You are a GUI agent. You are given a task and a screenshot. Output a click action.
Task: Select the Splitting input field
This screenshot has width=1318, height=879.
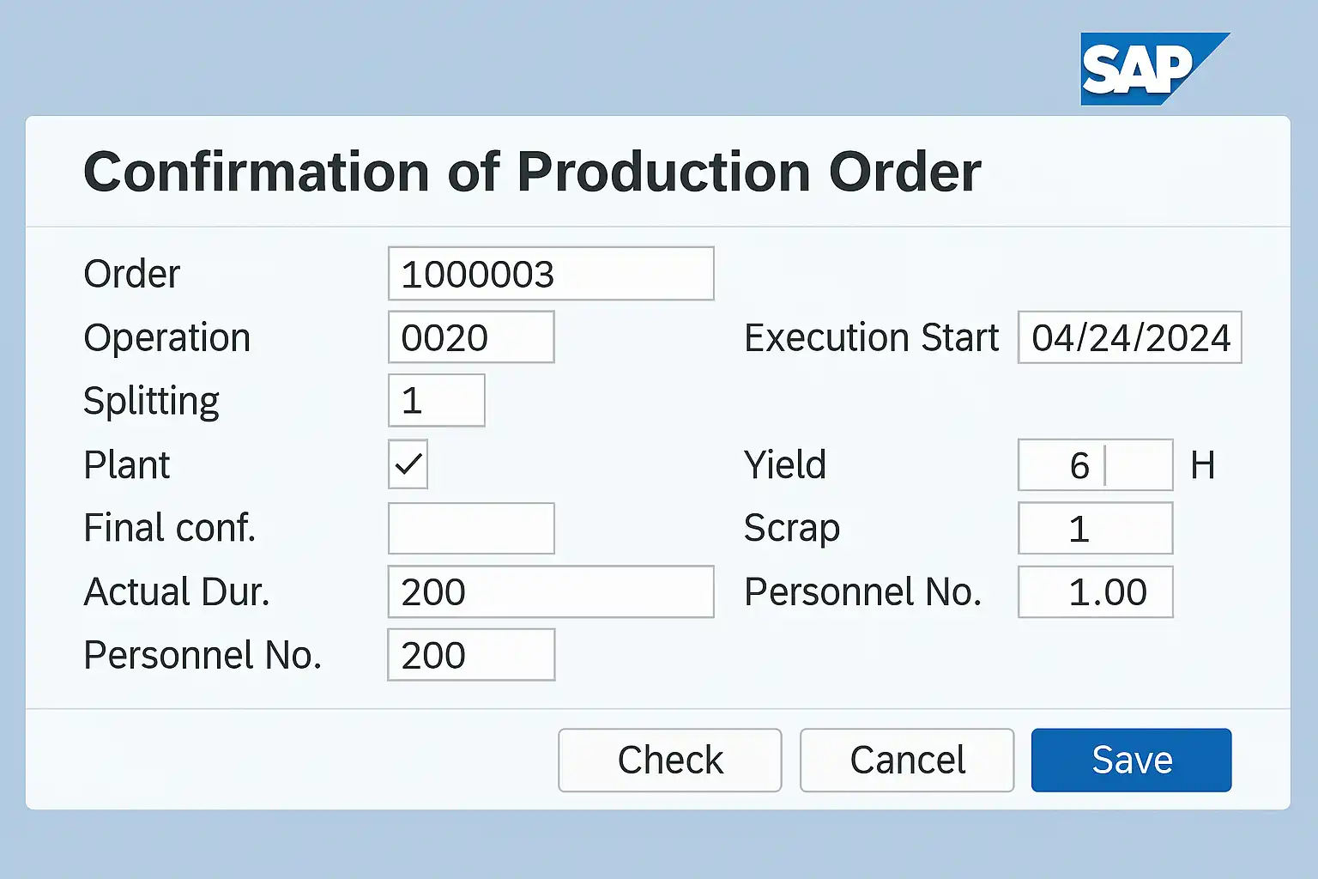click(x=436, y=401)
